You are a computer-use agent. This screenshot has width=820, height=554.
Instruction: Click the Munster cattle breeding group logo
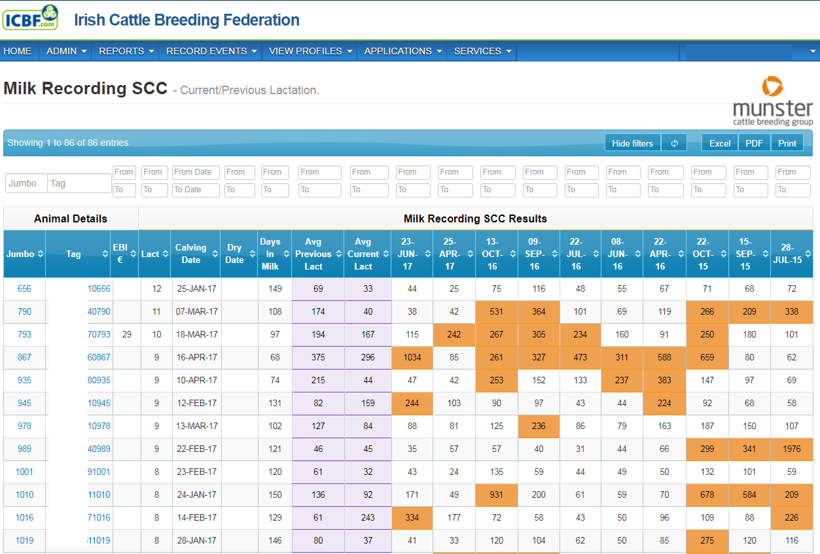772,101
